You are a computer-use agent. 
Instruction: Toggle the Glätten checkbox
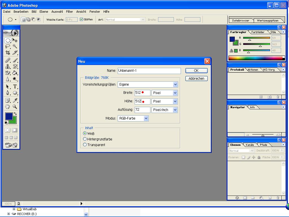(x=81, y=19)
